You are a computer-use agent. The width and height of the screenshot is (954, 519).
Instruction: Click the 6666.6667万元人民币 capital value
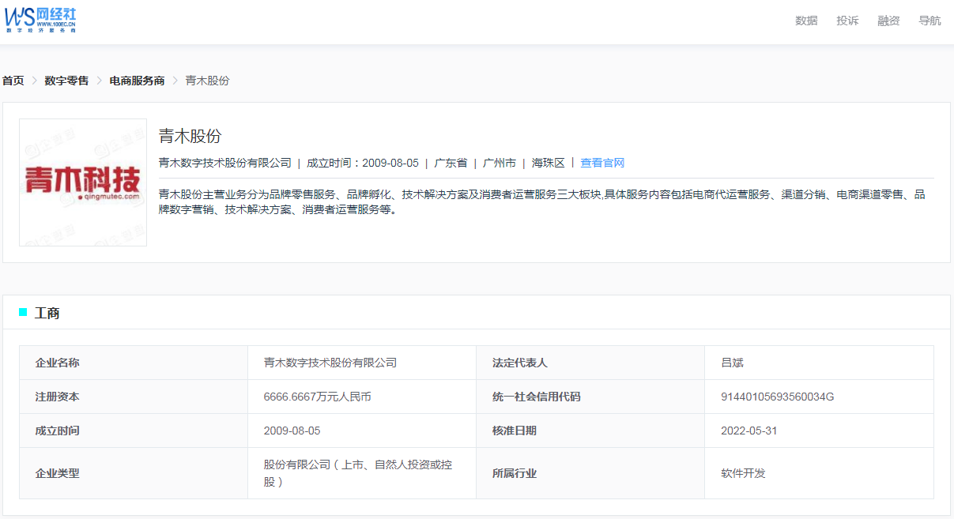(318, 397)
